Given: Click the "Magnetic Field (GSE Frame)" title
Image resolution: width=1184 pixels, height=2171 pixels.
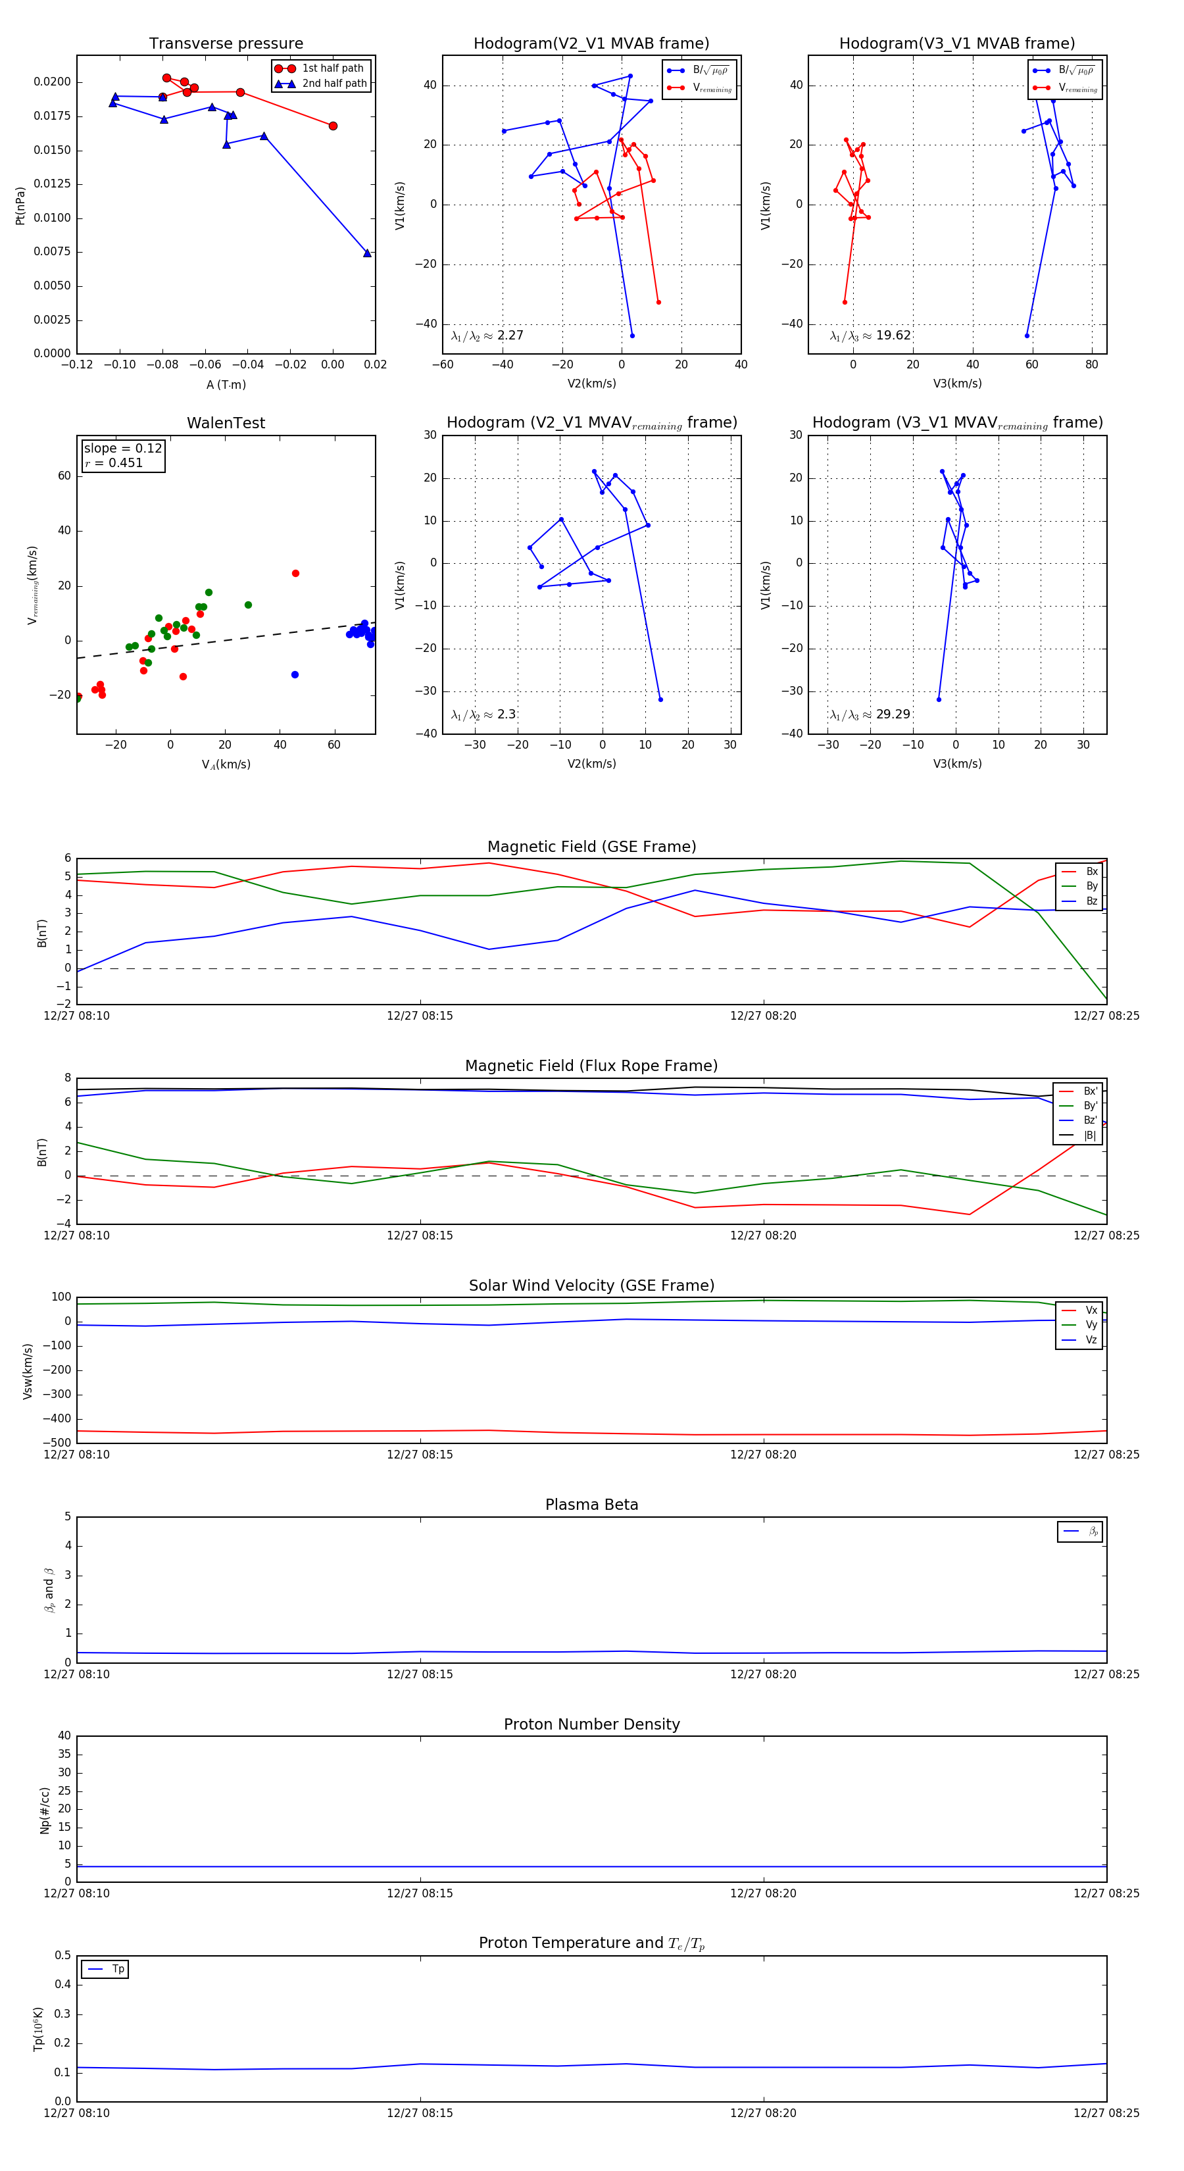Looking at the screenshot, I should [591, 846].
